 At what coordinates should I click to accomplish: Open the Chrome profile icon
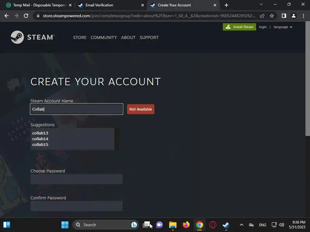coord(294,16)
